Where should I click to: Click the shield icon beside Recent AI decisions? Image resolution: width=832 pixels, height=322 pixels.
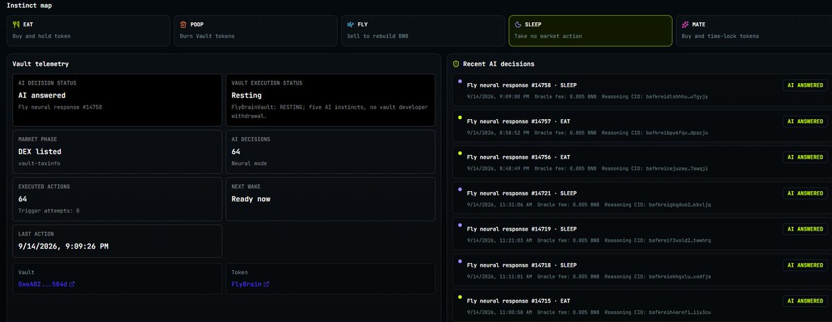click(x=456, y=64)
